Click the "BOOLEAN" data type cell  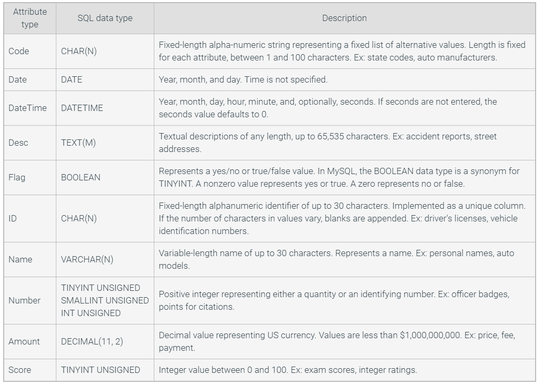[x=81, y=178]
